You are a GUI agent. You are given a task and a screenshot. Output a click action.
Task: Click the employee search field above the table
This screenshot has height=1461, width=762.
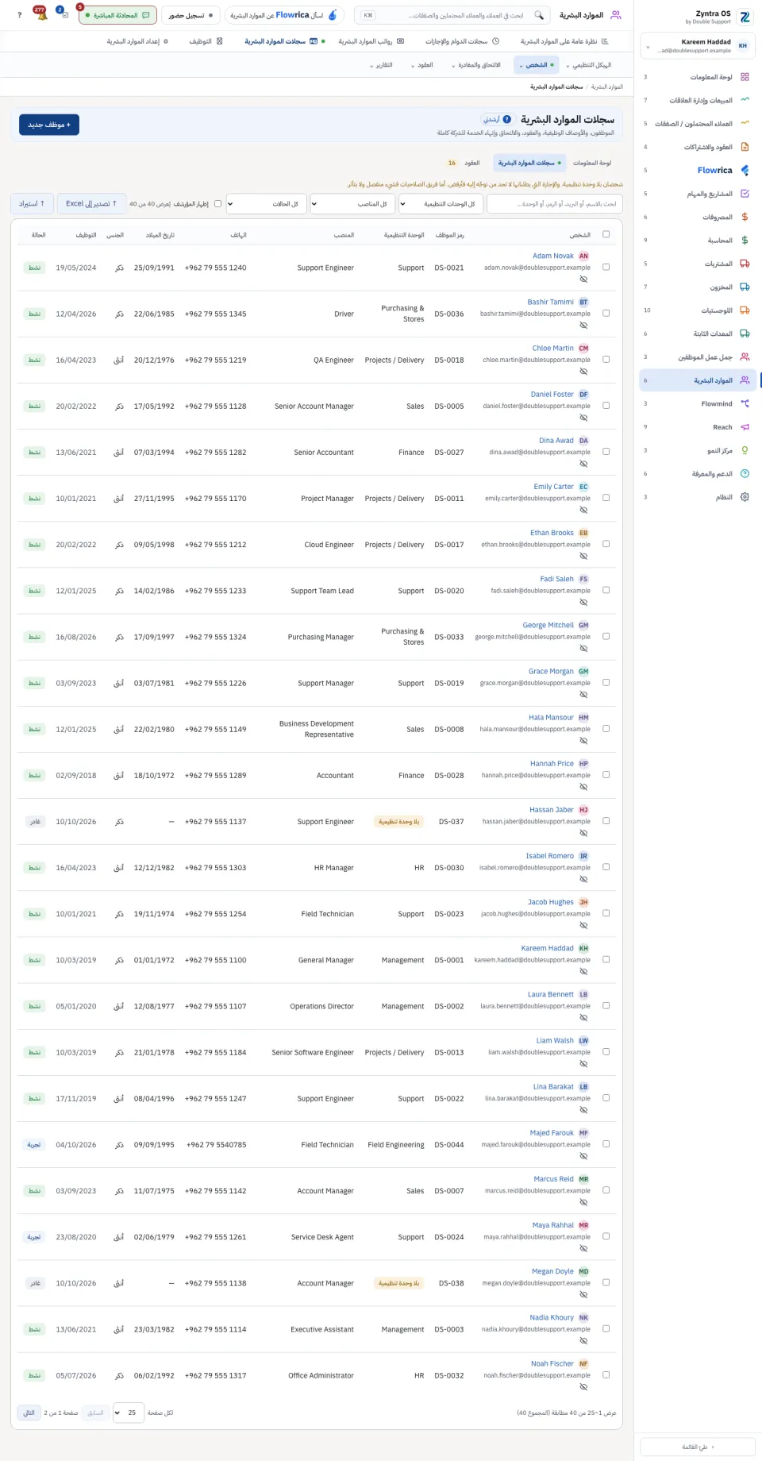[x=555, y=204]
